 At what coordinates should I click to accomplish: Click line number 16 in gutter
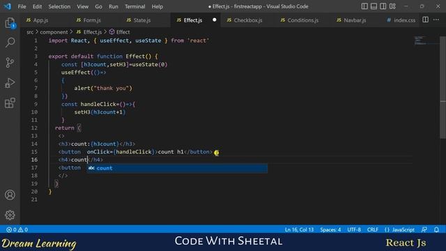34,160
